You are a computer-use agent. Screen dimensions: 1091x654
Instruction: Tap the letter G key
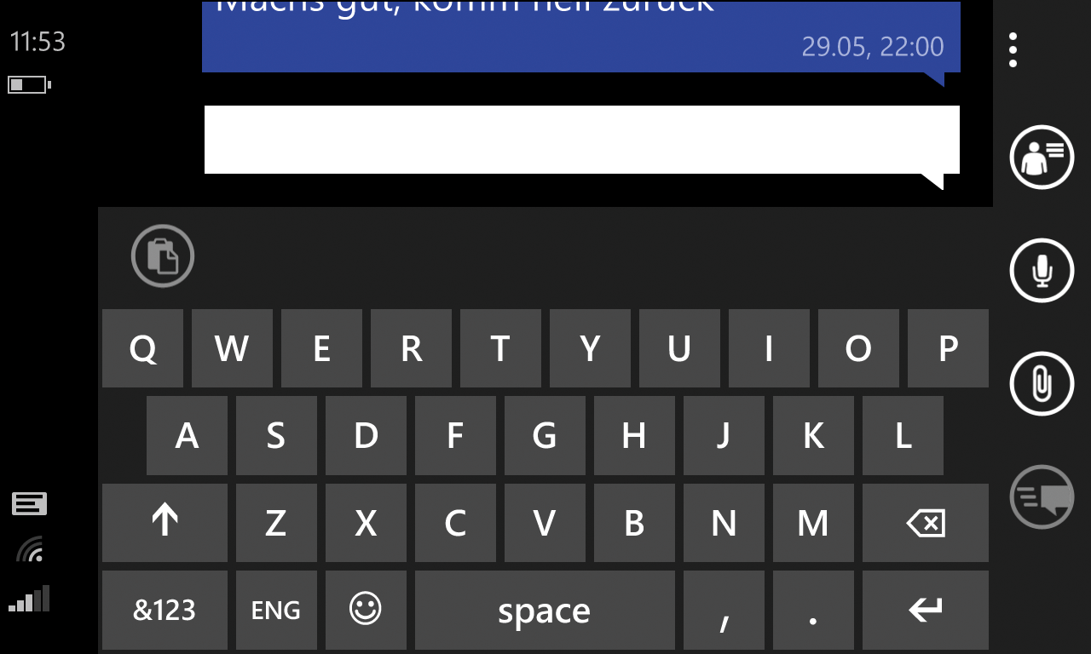pyautogui.click(x=545, y=435)
